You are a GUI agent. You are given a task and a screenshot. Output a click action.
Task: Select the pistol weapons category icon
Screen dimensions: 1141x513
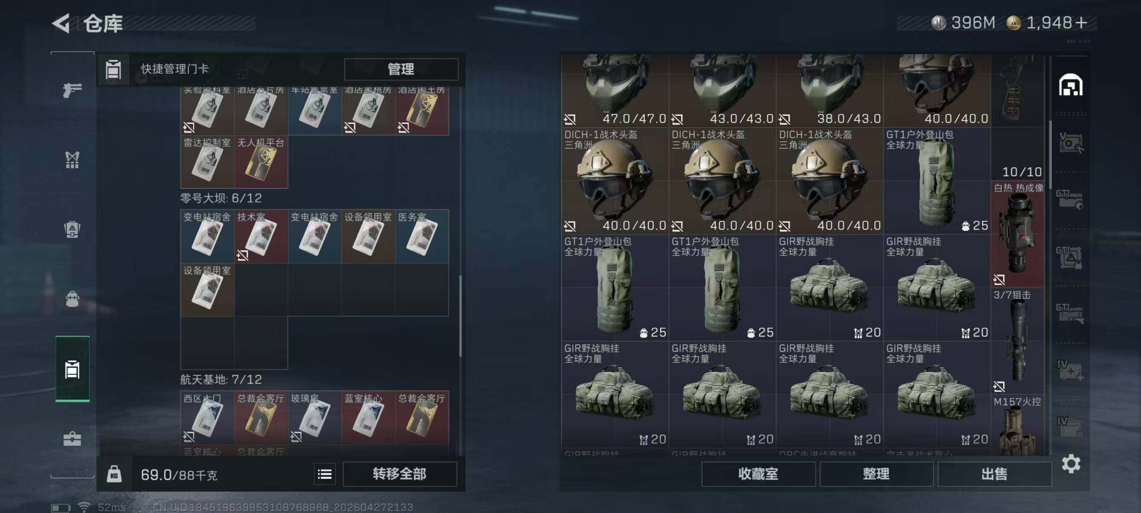pos(72,90)
